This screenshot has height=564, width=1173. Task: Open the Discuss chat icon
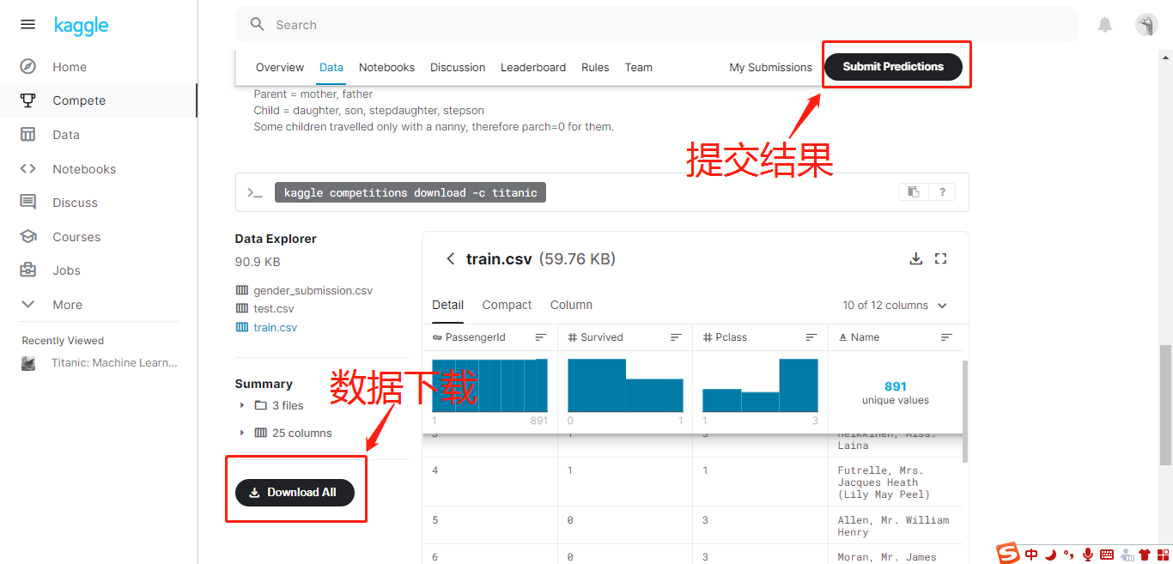pyautogui.click(x=28, y=203)
